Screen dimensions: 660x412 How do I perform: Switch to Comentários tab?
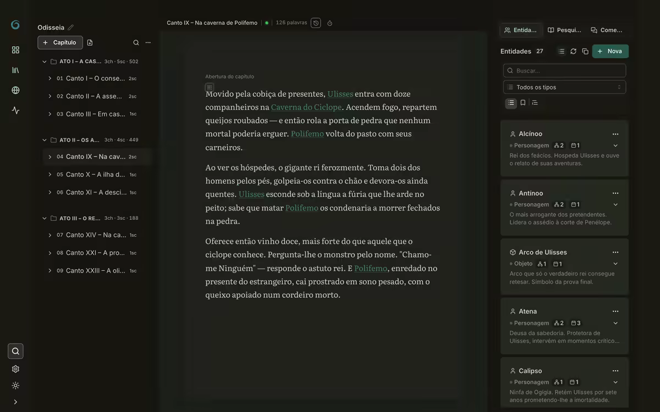coord(607,30)
